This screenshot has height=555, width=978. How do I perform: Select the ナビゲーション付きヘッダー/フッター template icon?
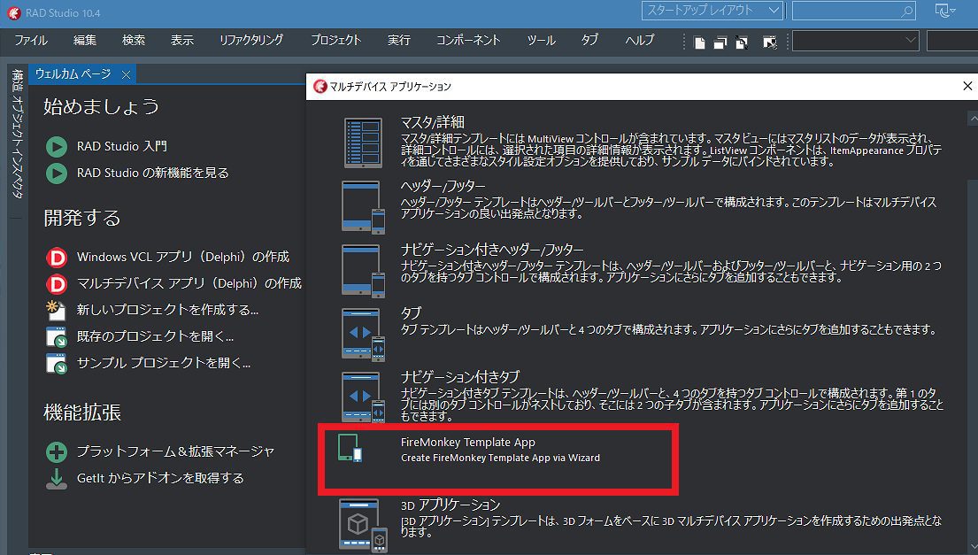pyautogui.click(x=362, y=271)
